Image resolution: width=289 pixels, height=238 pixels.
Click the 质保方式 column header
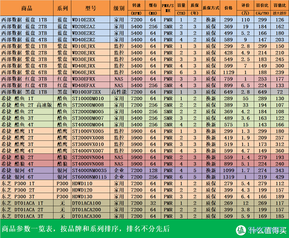point(211,8)
